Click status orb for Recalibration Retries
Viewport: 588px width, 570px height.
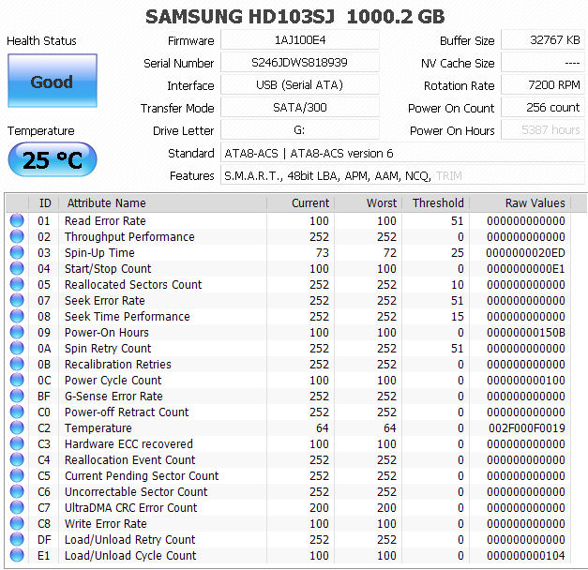tap(17, 364)
